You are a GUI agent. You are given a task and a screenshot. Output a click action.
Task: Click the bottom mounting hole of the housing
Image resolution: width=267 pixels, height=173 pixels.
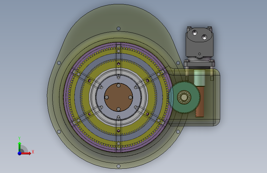[119, 166]
